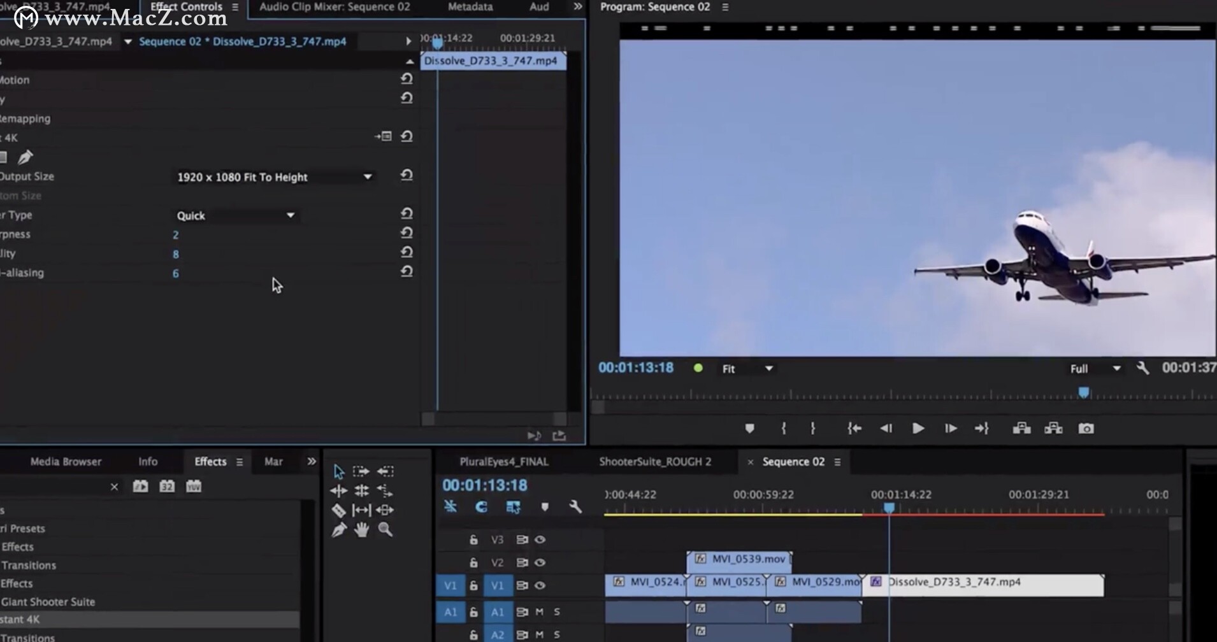
Task: Click Mark Out bracket button
Action: [x=813, y=429]
